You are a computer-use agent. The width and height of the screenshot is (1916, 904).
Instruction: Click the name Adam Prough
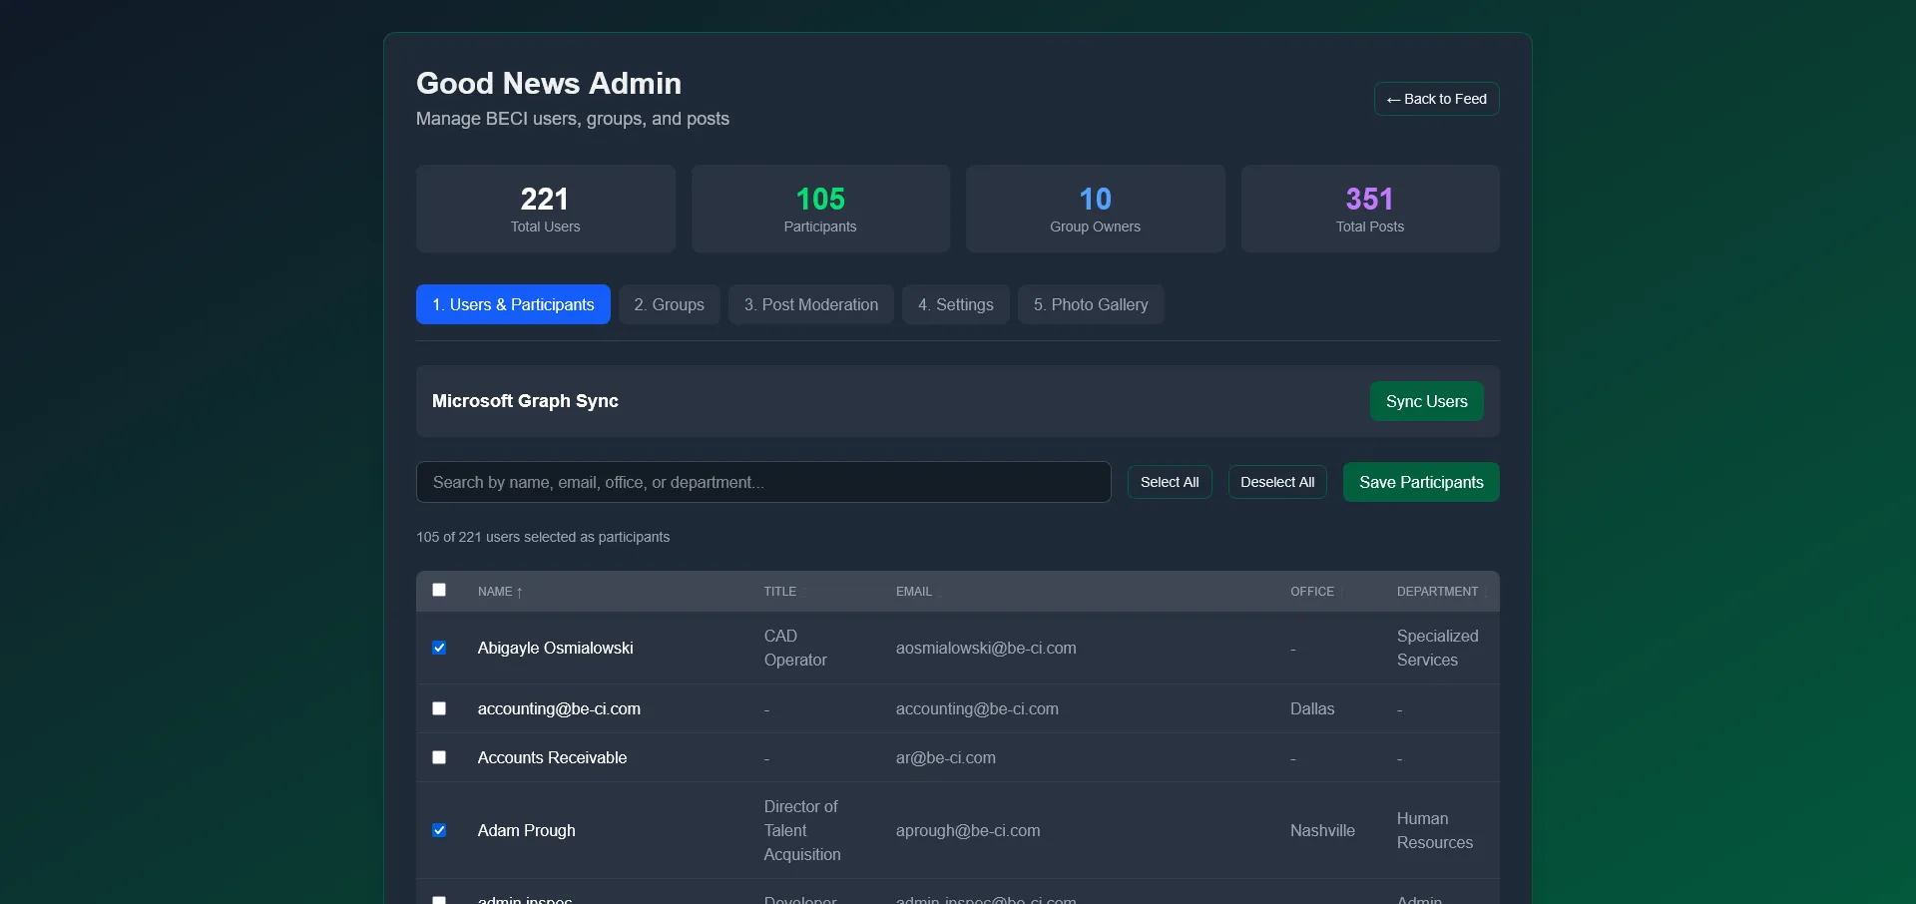tap(526, 830)
